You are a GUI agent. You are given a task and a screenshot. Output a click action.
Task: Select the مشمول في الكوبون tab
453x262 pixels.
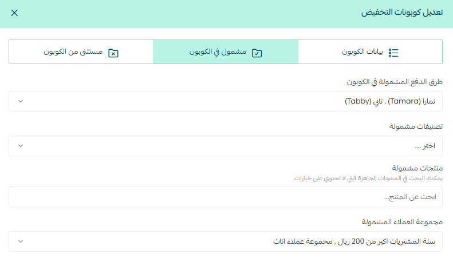click(x=226, y=52)
